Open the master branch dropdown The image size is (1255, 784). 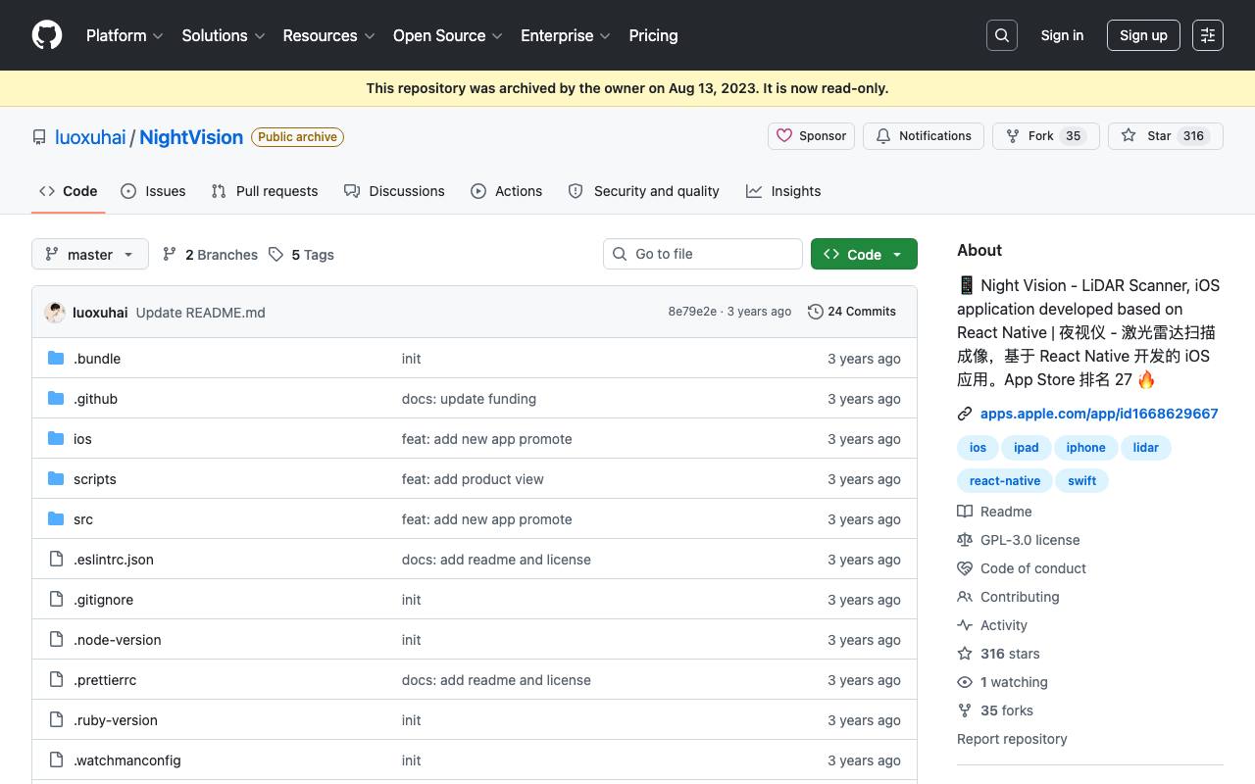pos(90,254)
